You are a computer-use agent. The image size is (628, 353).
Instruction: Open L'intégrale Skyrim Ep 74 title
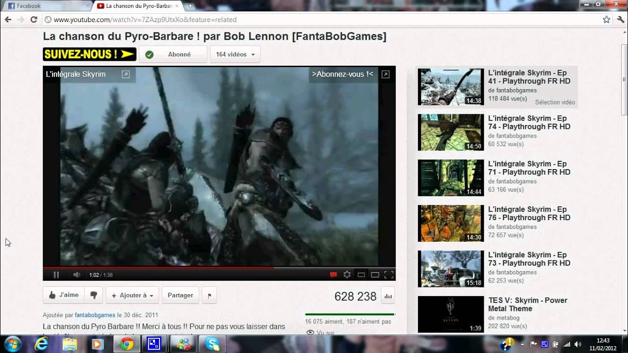tap(529, 123)
